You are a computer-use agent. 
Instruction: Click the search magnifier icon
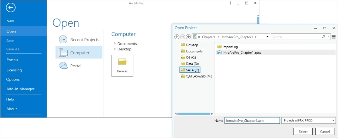(323, 37)
